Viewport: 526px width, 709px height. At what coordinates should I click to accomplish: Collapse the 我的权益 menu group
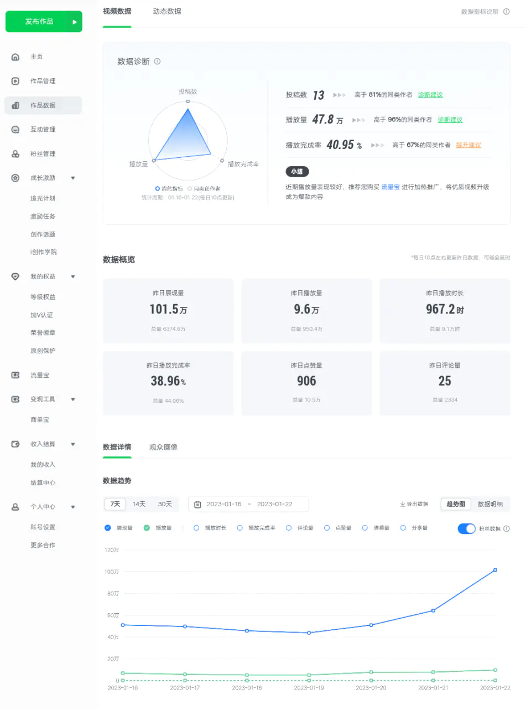tap(72, 277)
